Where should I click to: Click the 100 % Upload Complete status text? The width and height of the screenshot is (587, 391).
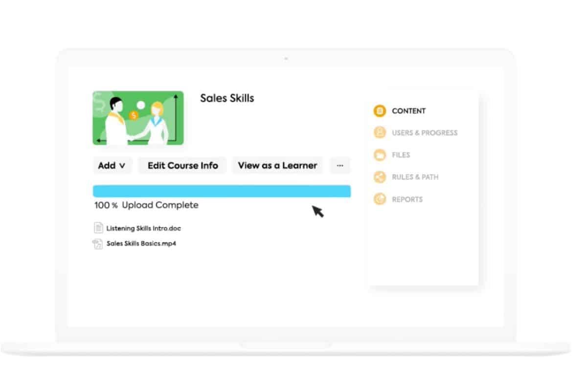pyautogui.click(x=146, y=205)
